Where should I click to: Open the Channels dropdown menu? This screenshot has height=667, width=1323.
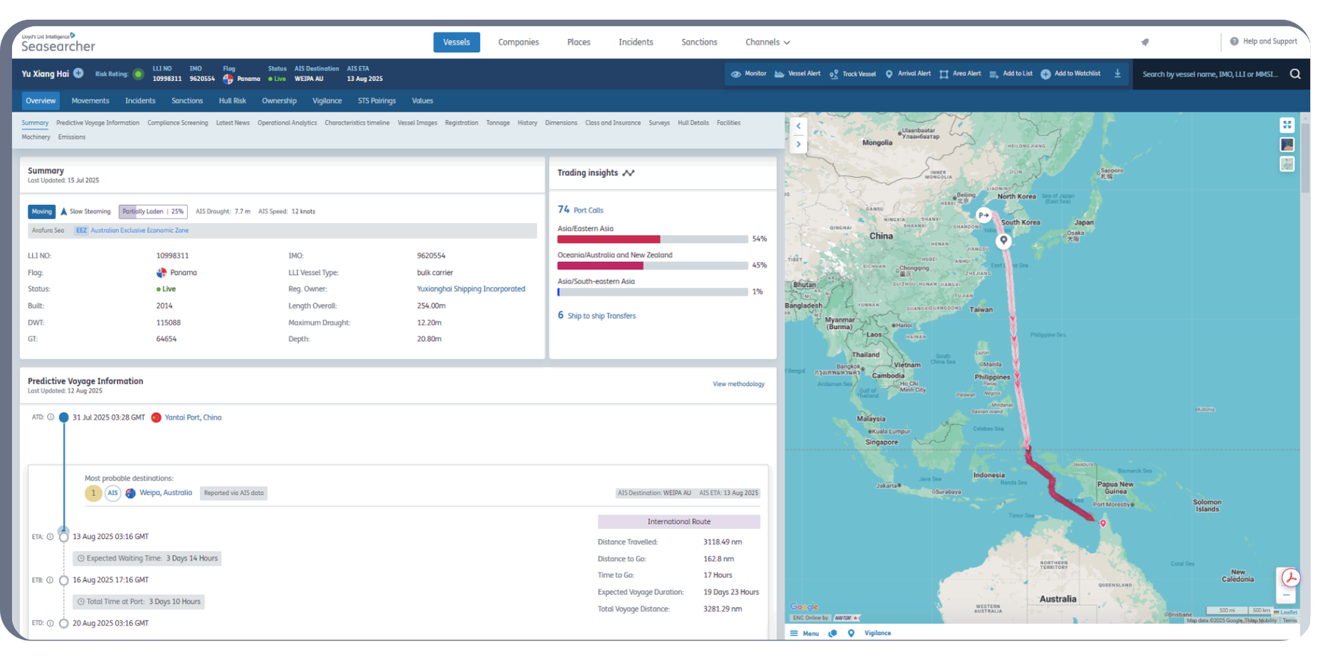click(x=767, y=42)
